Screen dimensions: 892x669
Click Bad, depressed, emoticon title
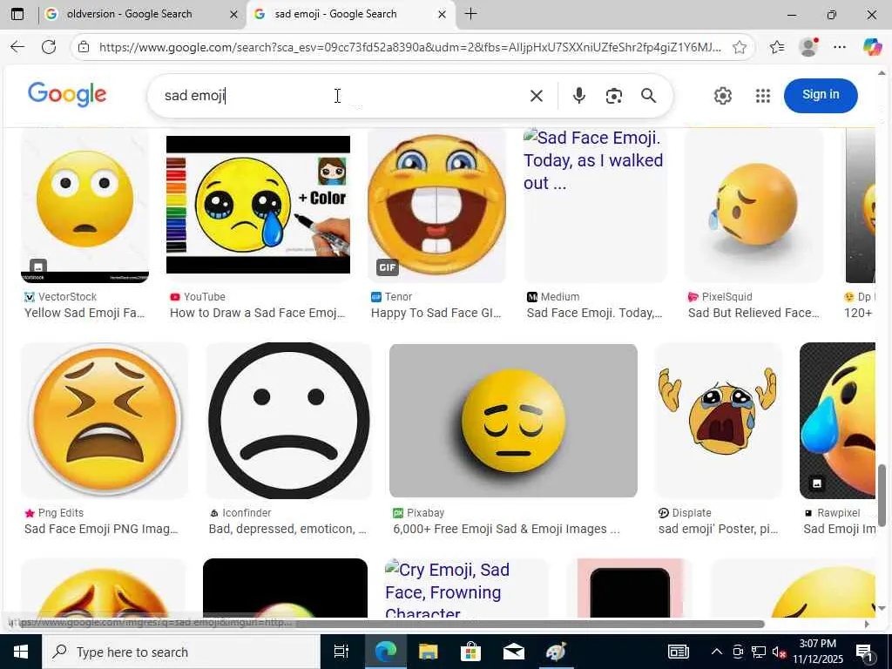pos(287,529)
